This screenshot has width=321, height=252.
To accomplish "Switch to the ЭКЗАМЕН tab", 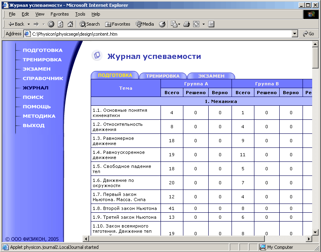I will point(211,76).
